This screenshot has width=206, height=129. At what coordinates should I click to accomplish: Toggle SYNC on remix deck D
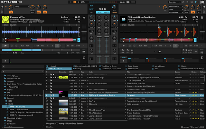(124, 57)
